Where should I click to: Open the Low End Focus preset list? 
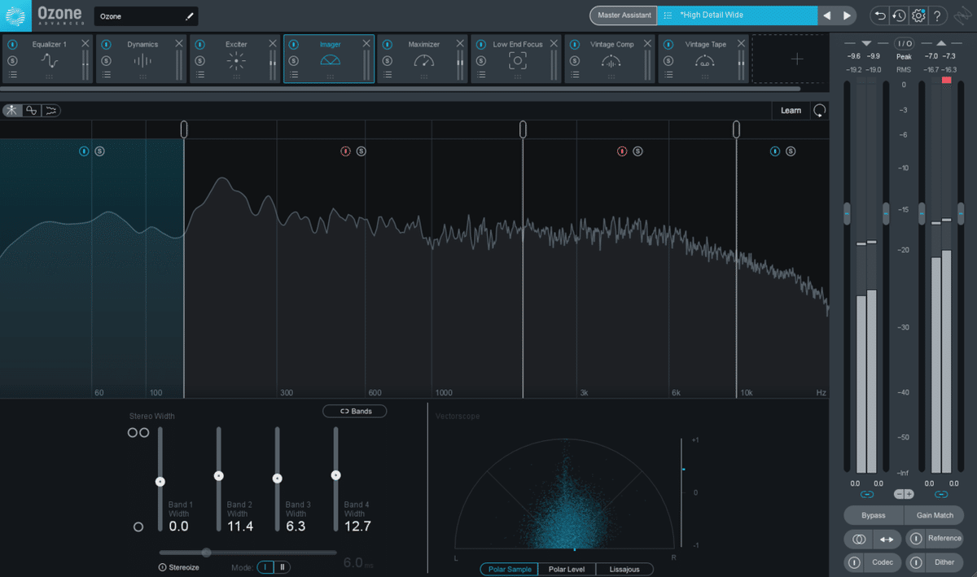tap(480, 75)
